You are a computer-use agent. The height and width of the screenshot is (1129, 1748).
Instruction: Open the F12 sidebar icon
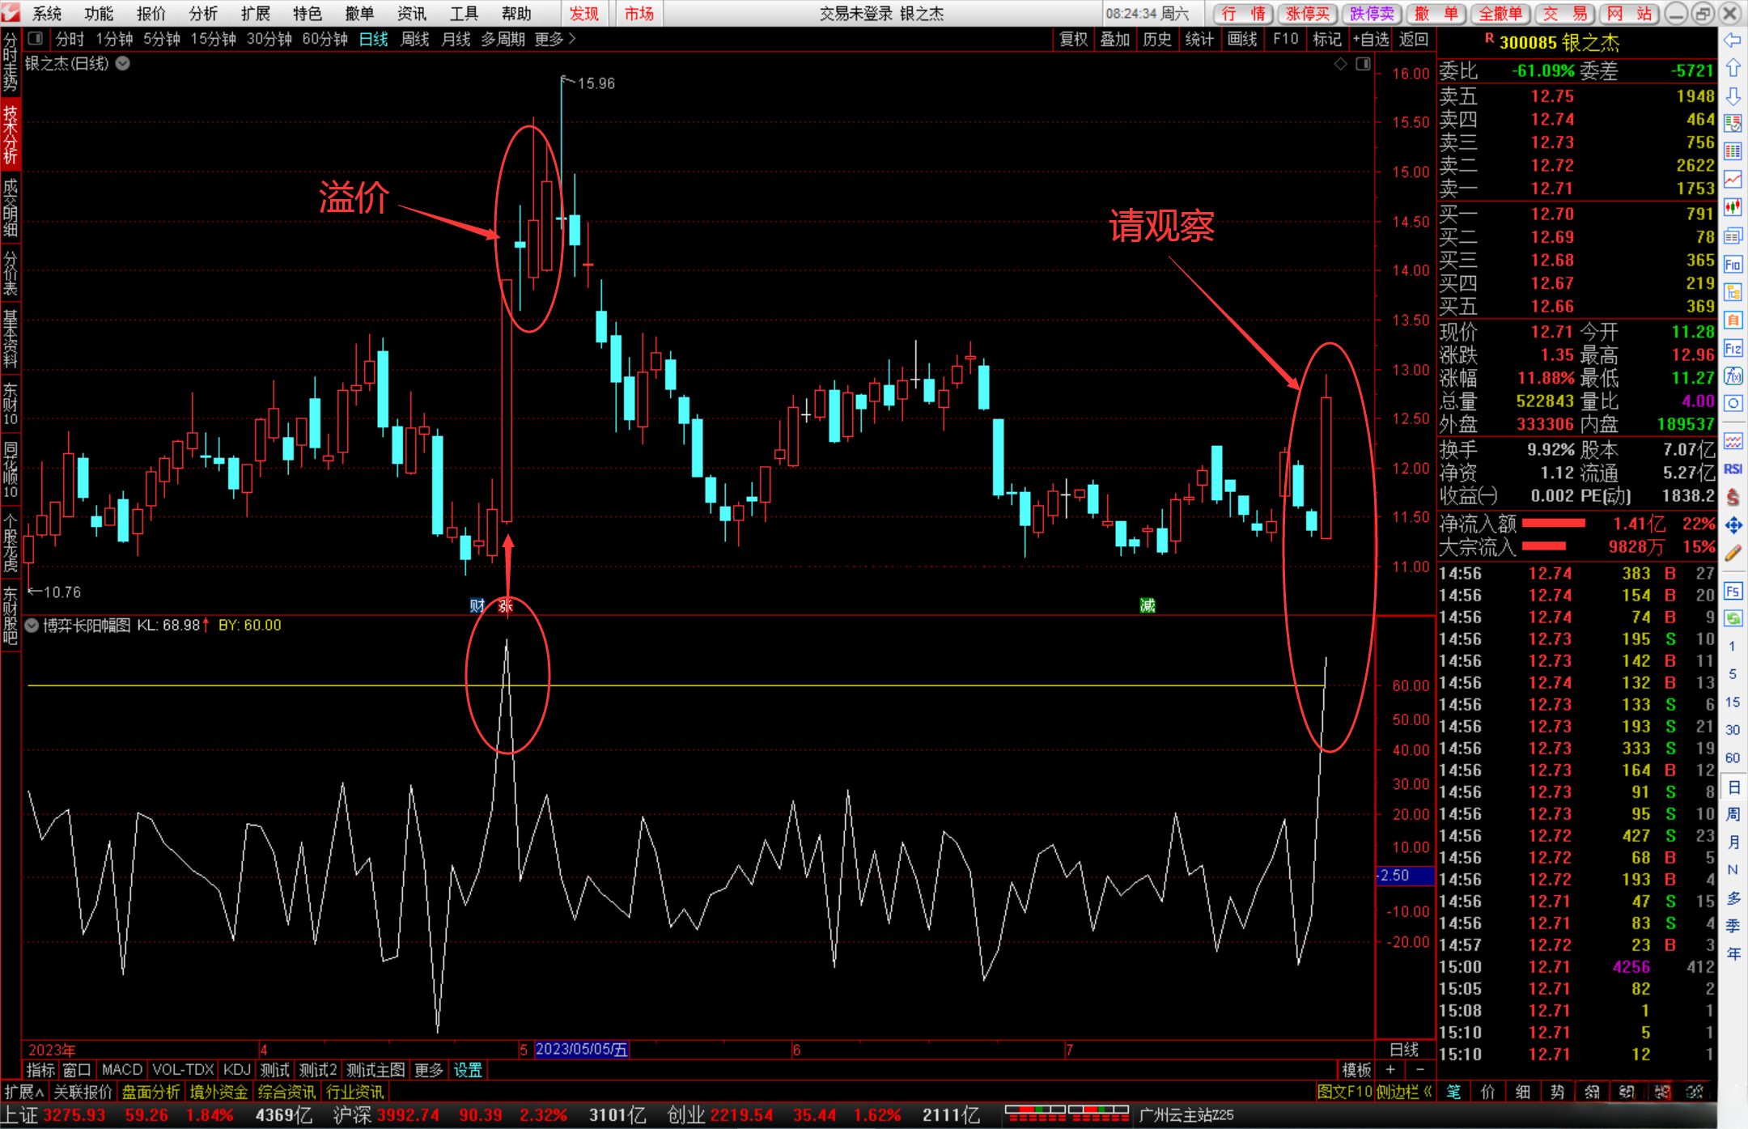click(x=1733, y=349)
